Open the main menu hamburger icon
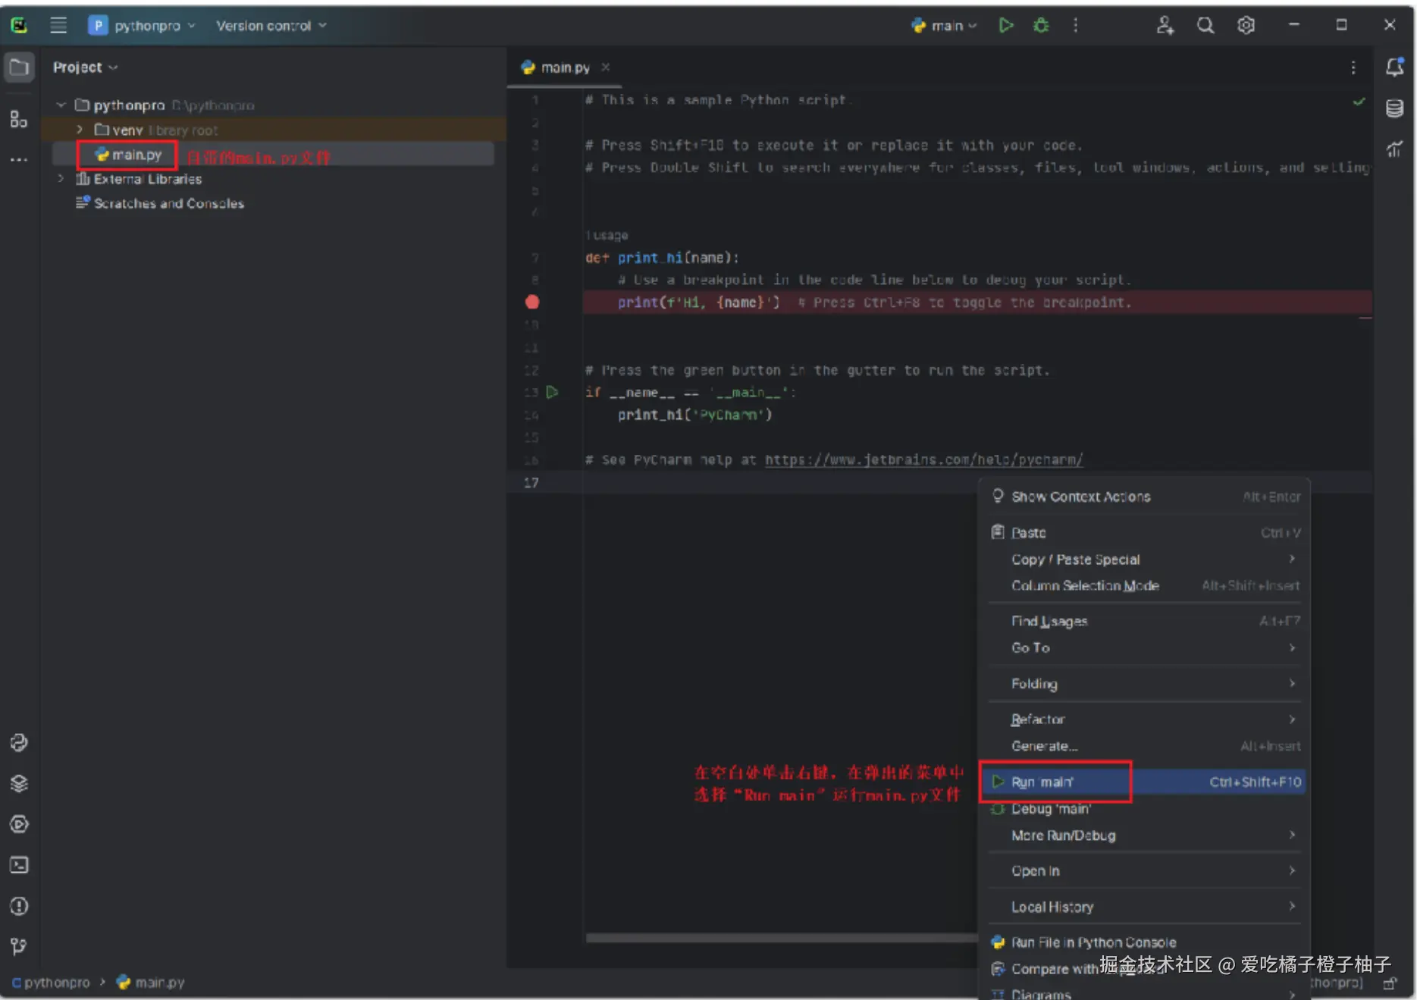The width and height of the screenshot is (1417, 1000). (58, 25)
